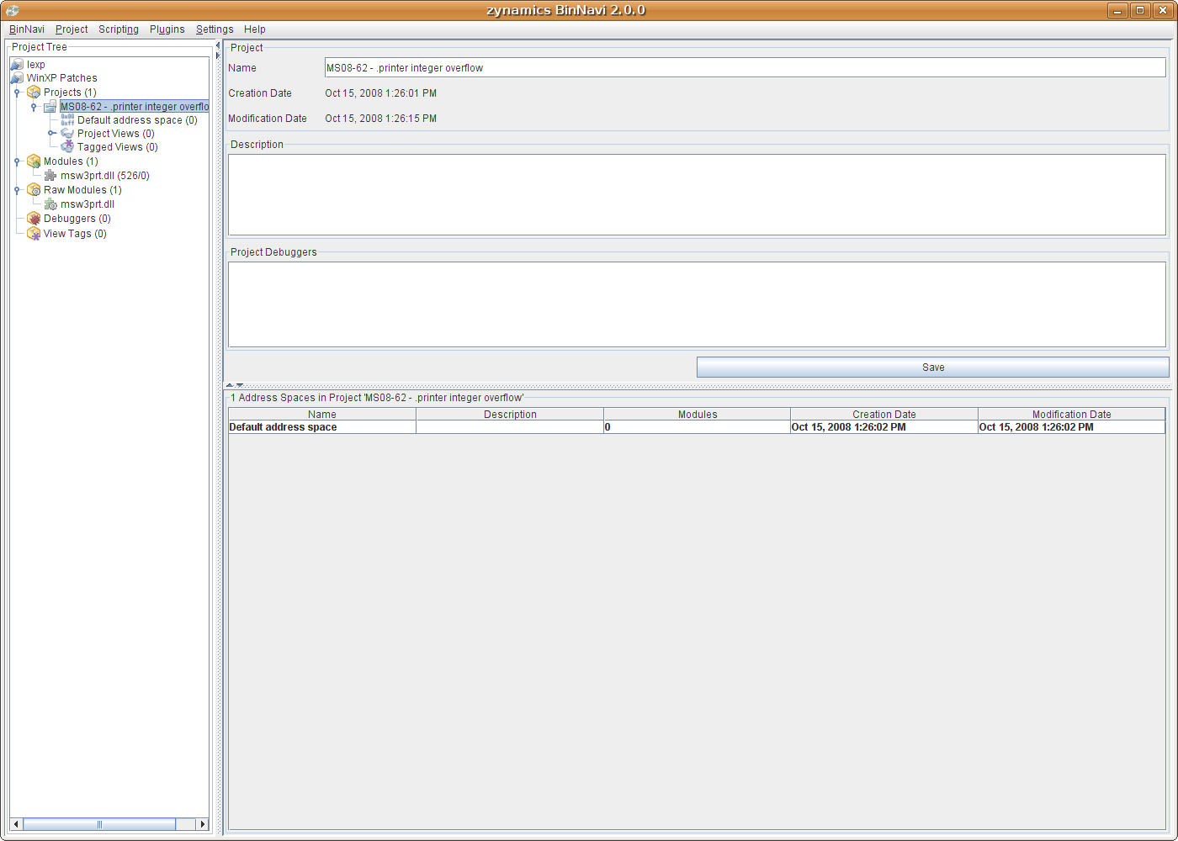
Task: Select 'Default address space (0)' tree row
Action: [137, 120]
